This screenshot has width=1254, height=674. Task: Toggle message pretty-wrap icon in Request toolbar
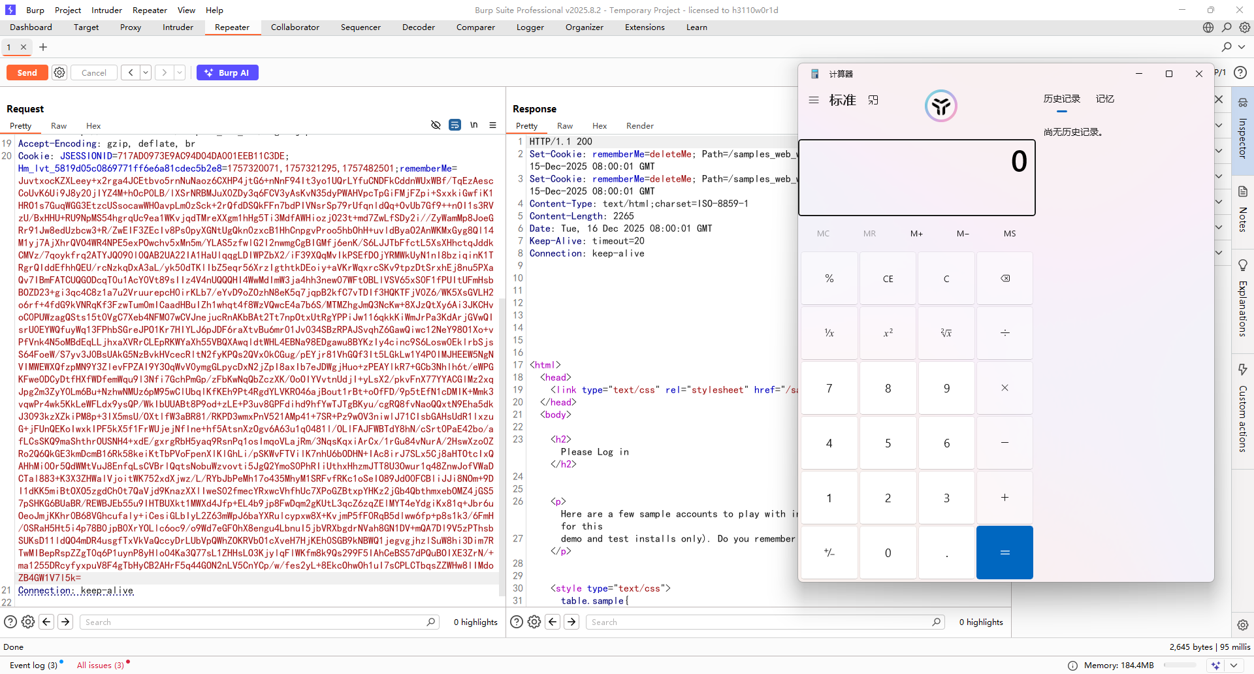point(455,125)
